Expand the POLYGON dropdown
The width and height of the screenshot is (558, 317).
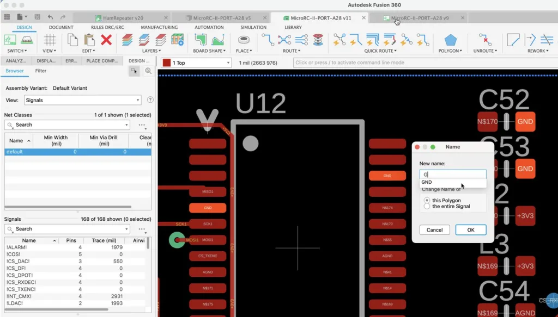[450, 51]
